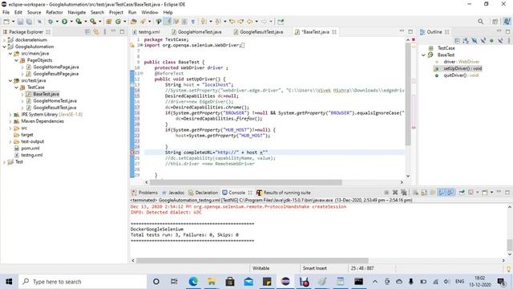Click the error marker at line 25
This screenshot has height=289, width=513.
(132, 153)
